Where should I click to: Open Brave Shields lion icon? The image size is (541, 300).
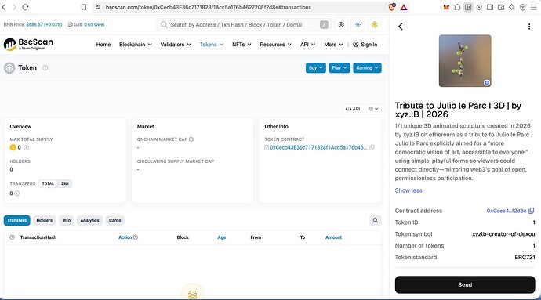pos(392,7)
